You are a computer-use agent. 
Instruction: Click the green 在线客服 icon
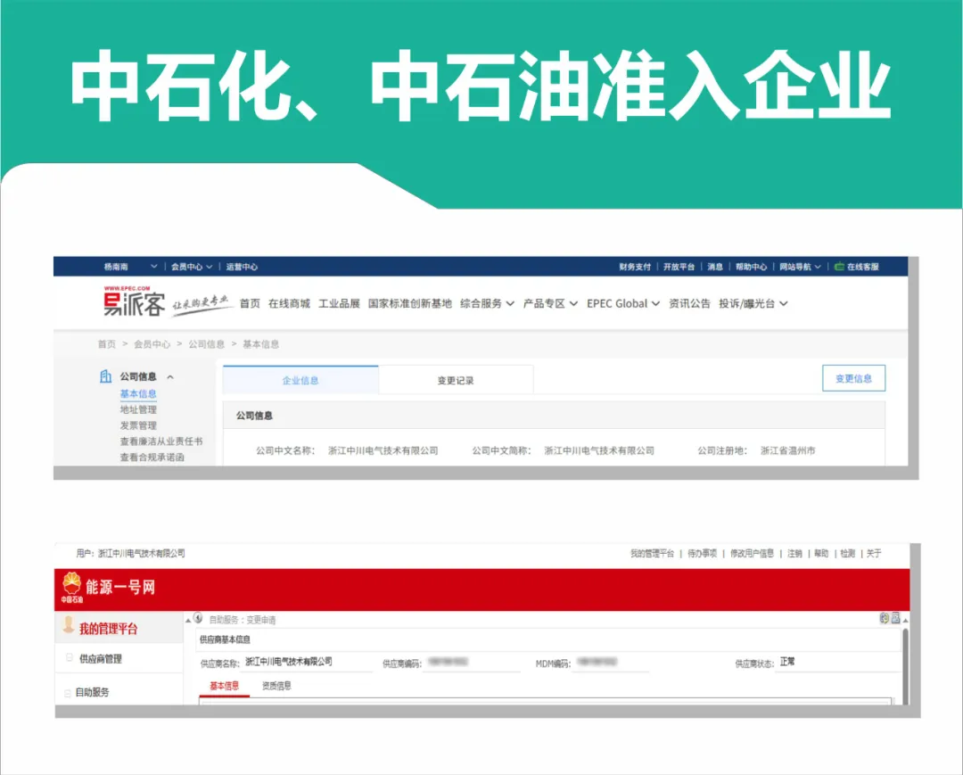[x=838, y=267]
